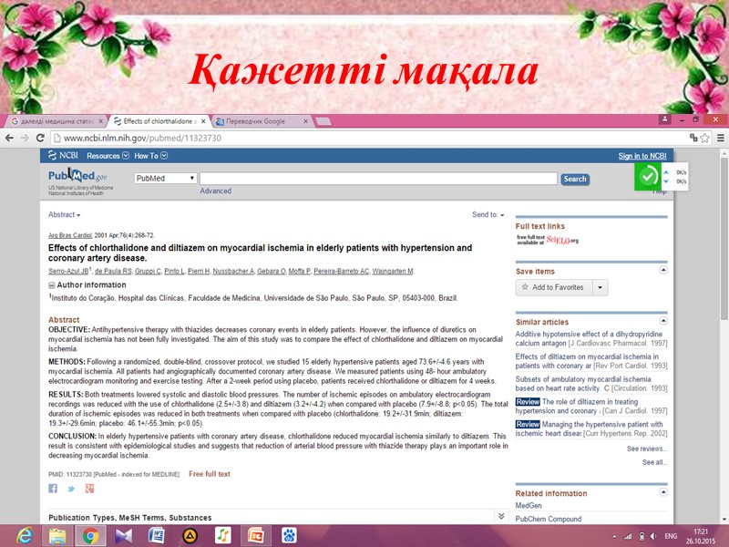
Task: Go back with the browser back arrow
Action: (x=9, y=139)
